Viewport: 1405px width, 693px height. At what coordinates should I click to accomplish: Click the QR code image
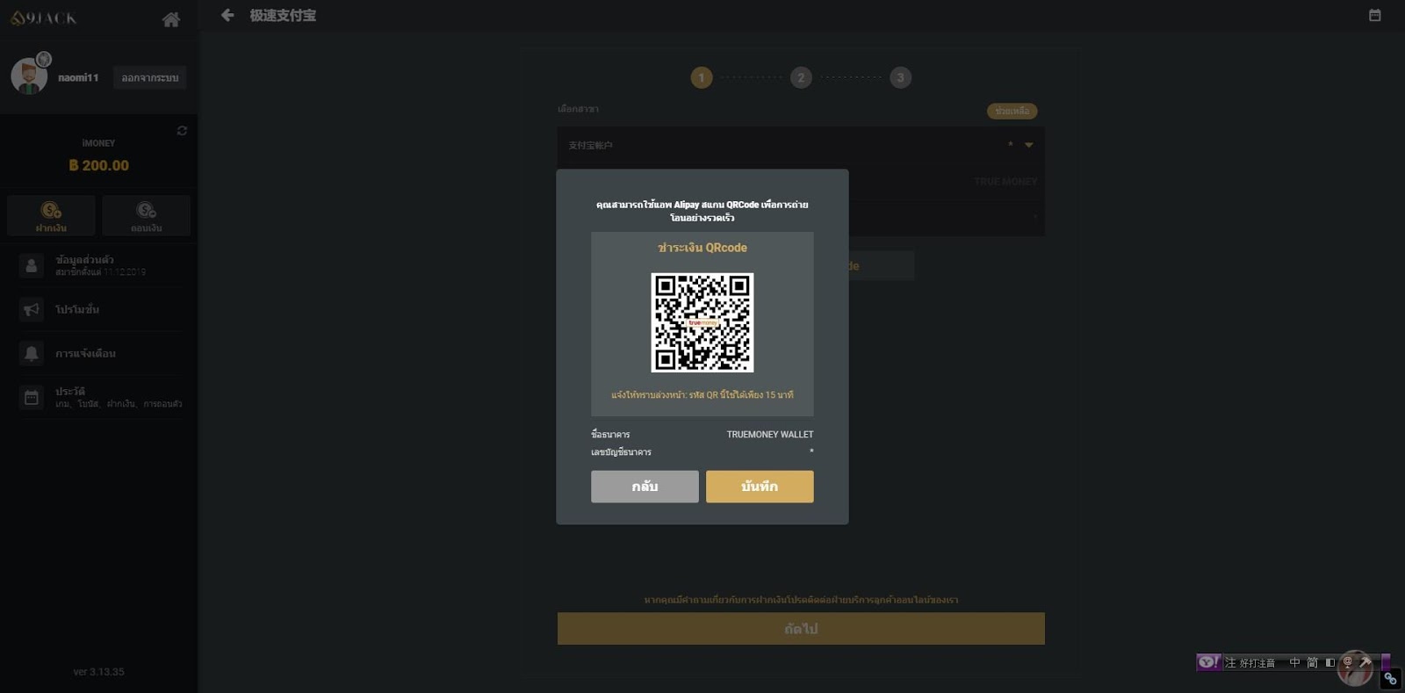tap(702, 322)
